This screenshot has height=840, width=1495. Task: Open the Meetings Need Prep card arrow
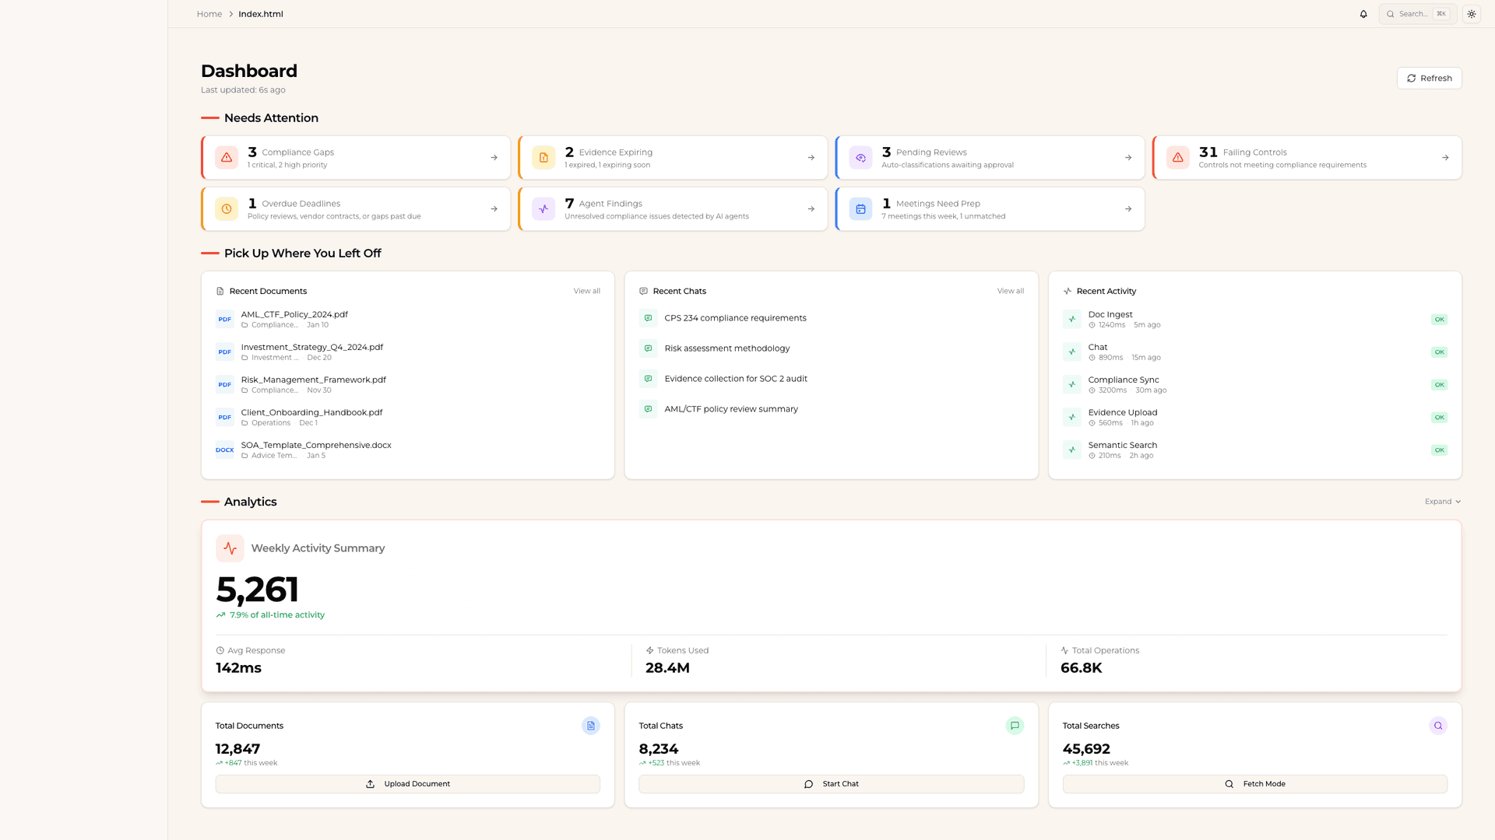(x=1127, y=209)
